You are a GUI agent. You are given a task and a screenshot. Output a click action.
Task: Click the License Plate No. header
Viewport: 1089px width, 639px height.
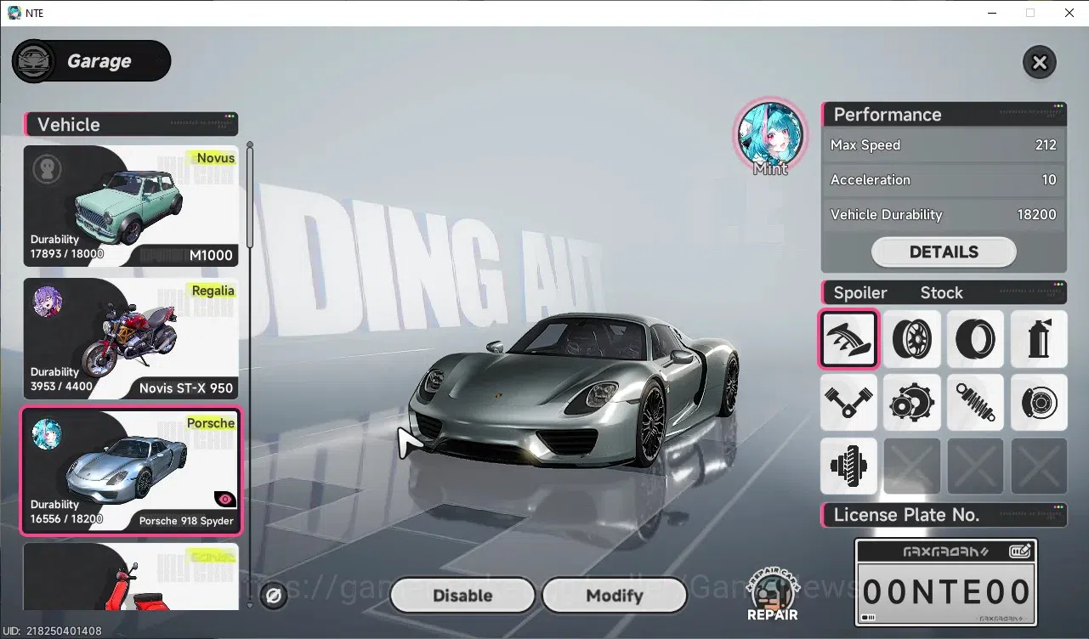(944, 515)
